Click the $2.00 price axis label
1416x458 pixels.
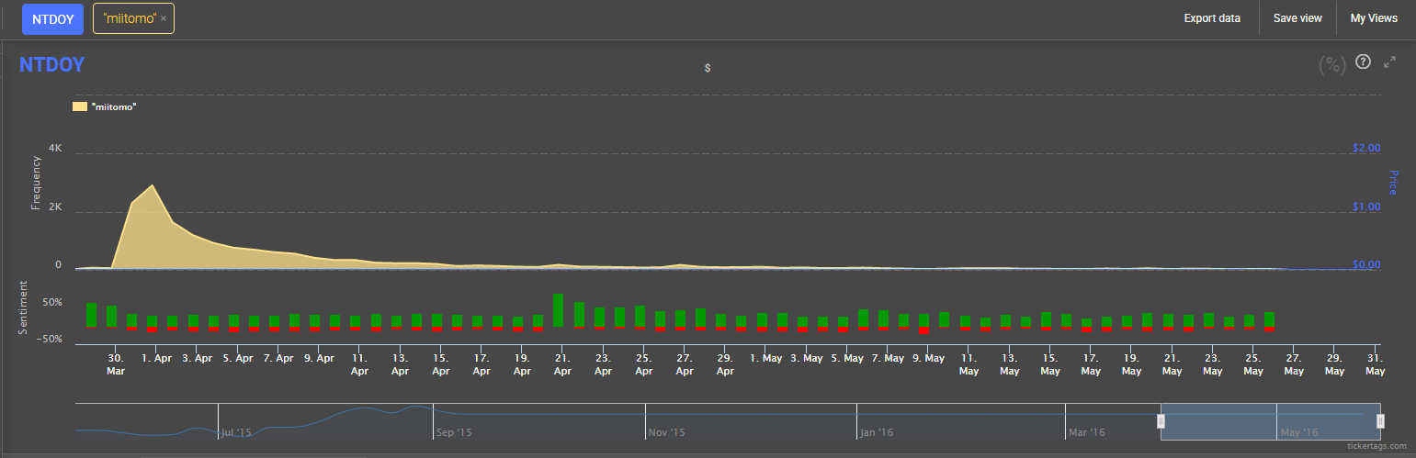pyautogui.click(x=1367, y=148)
